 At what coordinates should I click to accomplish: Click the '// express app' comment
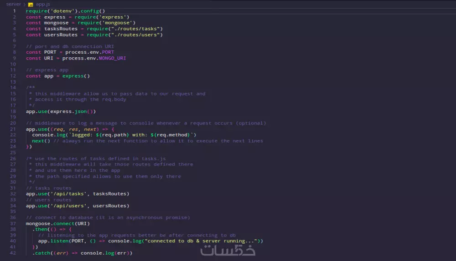[47, 70]
